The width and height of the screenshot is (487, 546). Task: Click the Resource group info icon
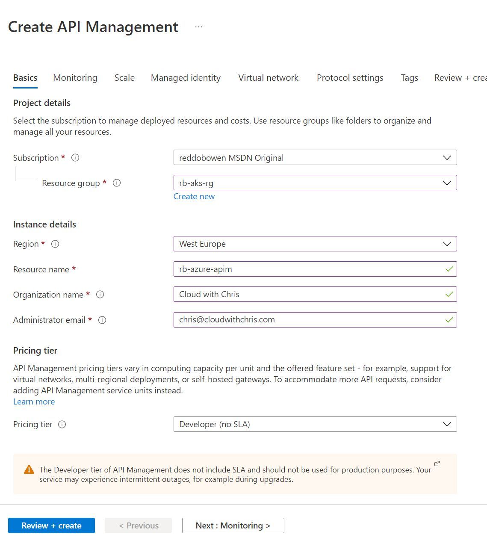coord(117,183)
